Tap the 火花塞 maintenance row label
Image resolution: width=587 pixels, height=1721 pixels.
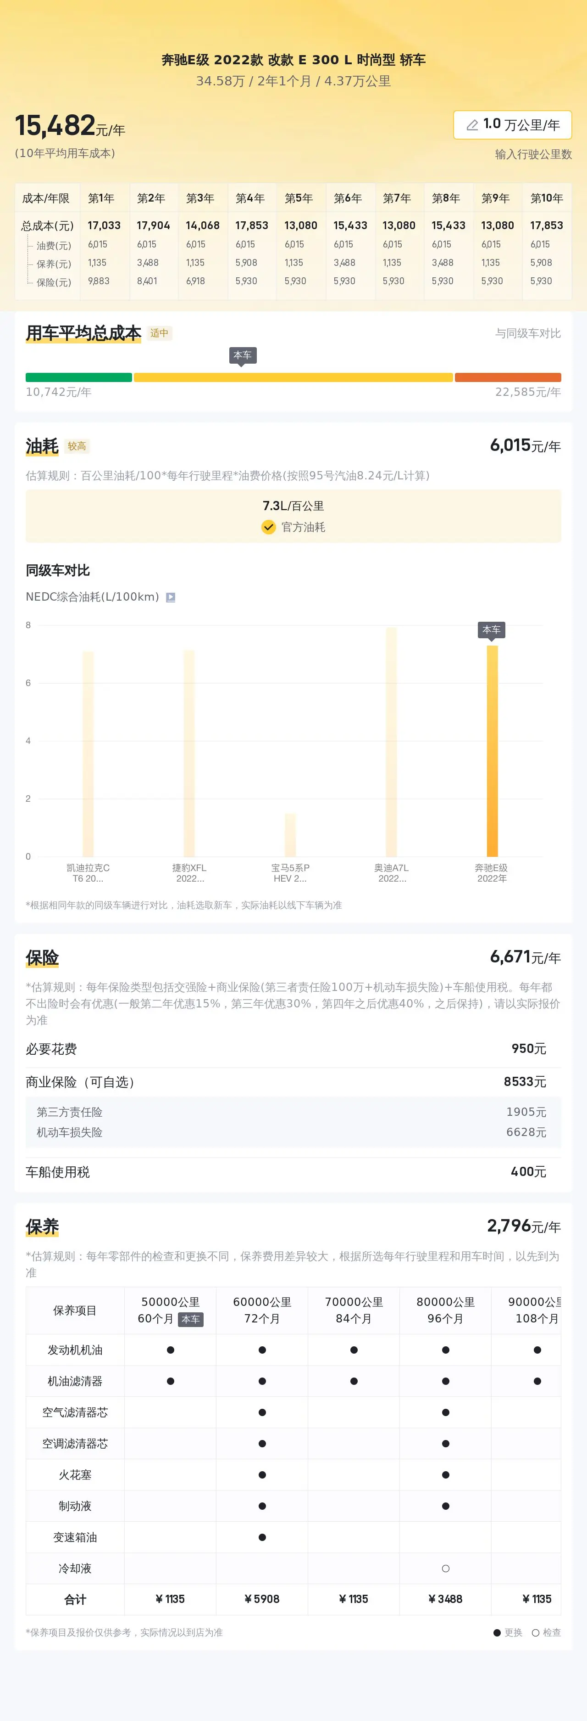point(75,1474)
